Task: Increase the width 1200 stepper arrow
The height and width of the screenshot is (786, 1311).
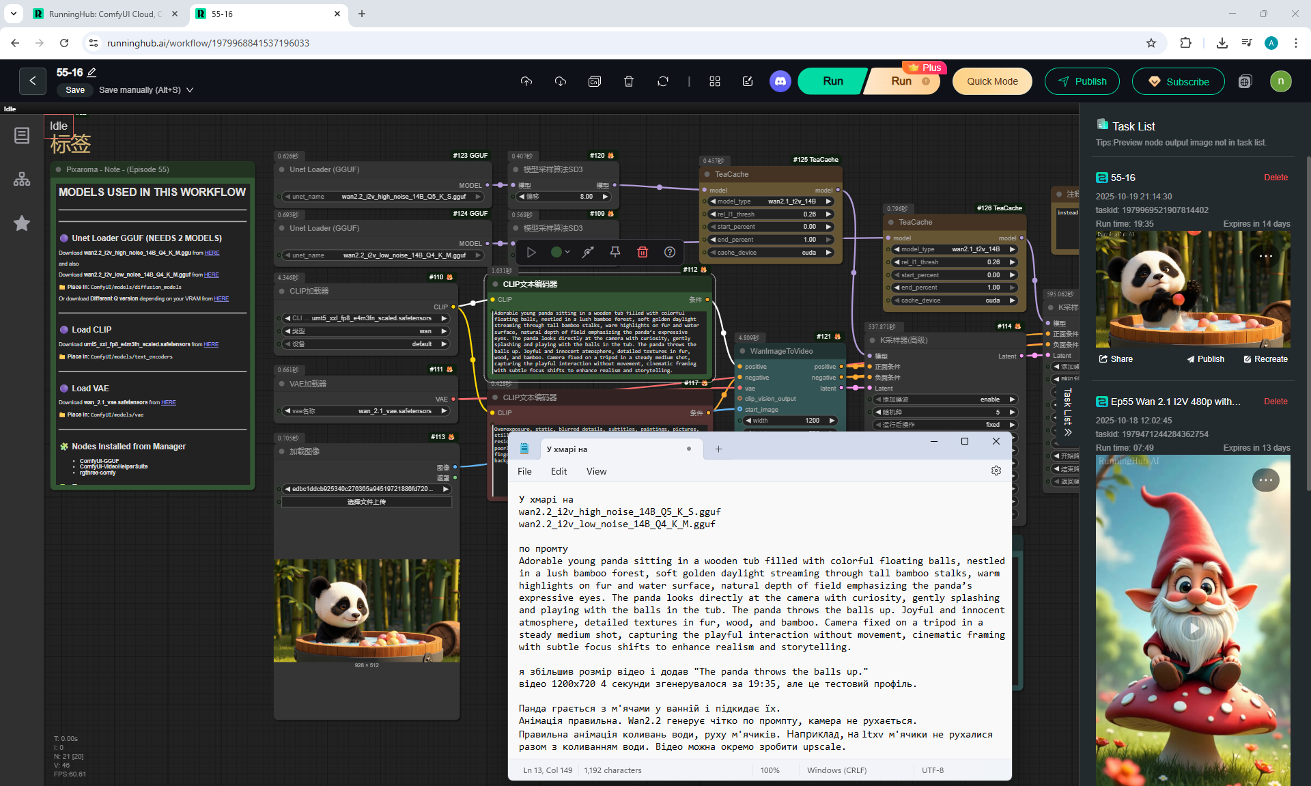Action: [x=832, y=421]
